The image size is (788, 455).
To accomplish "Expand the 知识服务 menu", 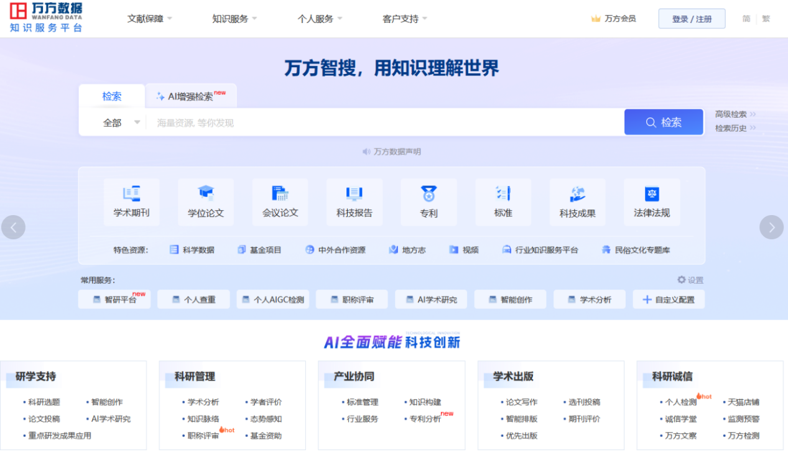I will [x=234, y=19].
